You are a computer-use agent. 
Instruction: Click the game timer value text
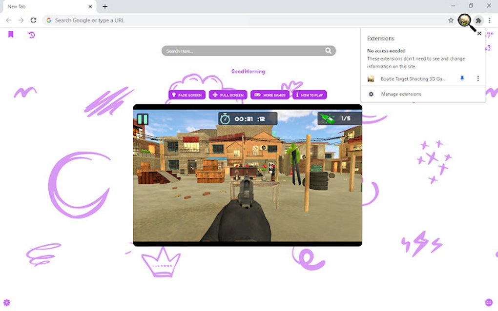click(249, 119)
